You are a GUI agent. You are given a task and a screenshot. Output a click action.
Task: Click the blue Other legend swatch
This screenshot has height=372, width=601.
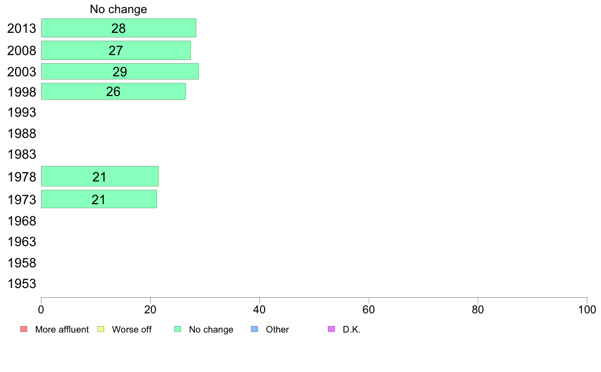point(254,329)
